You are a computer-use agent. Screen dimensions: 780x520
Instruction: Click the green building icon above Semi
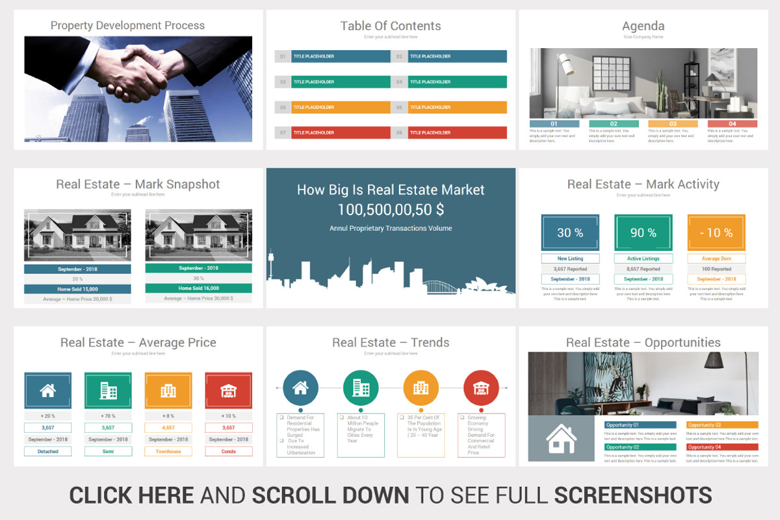(108, 391)
